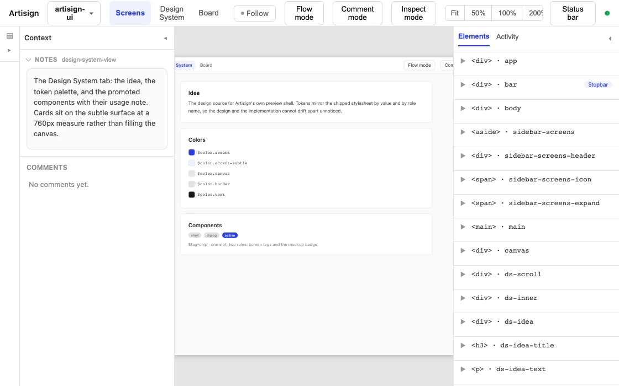Expand the sidebar-screens-header element
The height and width of the screenshot is (386, 619).
(x=463, y=156)
